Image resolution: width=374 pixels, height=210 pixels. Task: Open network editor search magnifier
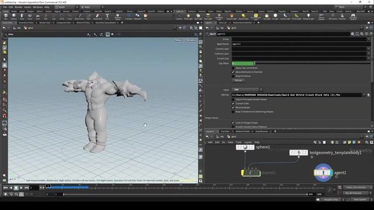[367, 142]
